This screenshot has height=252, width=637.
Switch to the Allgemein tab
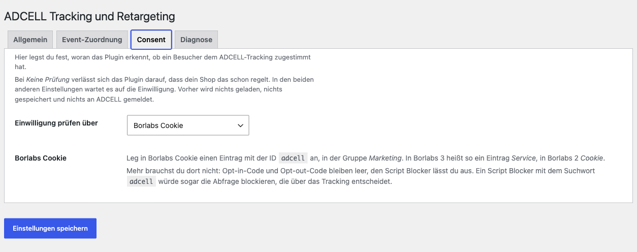[x=30, y=40]
